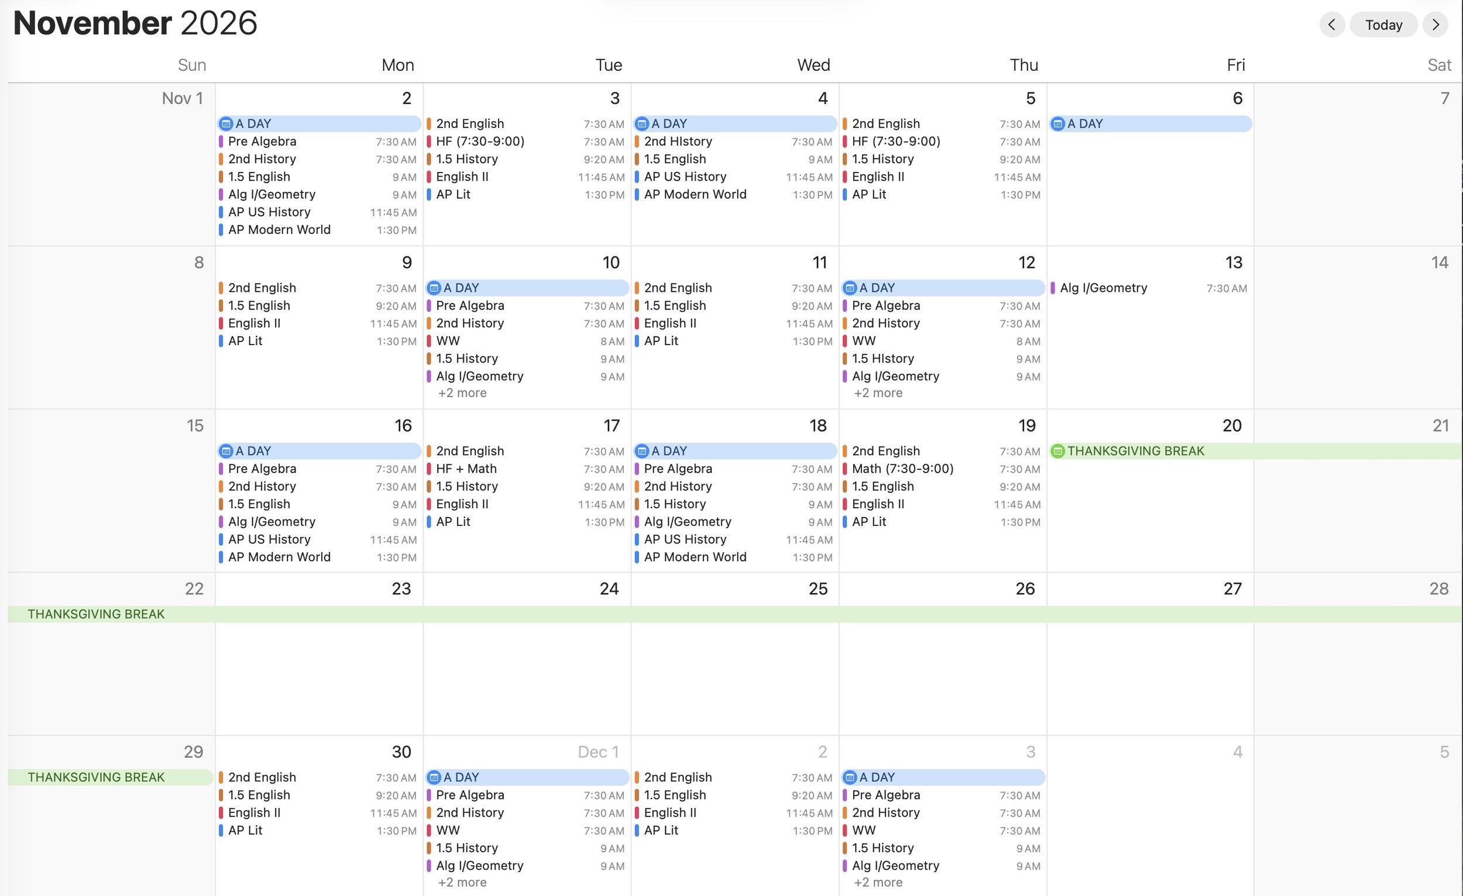Open AP Lit event on November 9

click(x=318, y=341)
